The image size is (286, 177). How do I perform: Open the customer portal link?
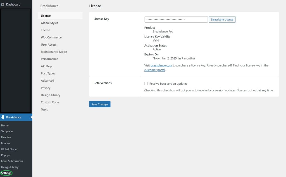coord(154,70)
